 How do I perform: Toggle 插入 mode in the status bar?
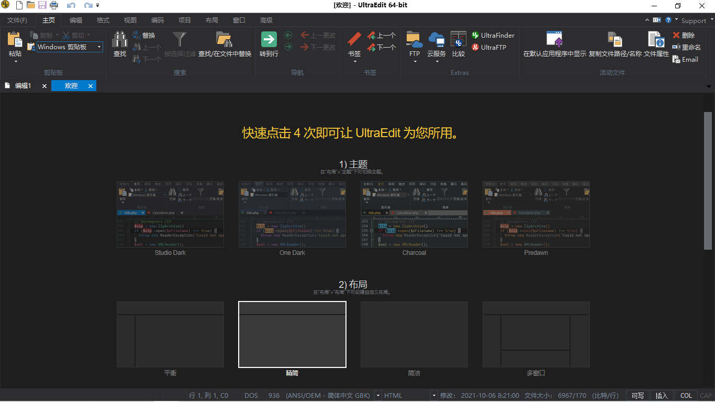(x=662, y=395)
